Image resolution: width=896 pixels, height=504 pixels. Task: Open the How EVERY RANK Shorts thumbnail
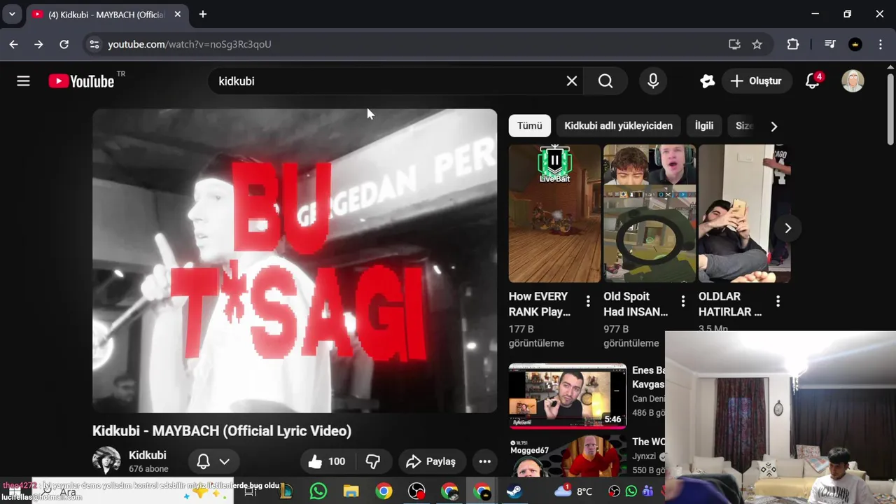click(x=554, y=213)
